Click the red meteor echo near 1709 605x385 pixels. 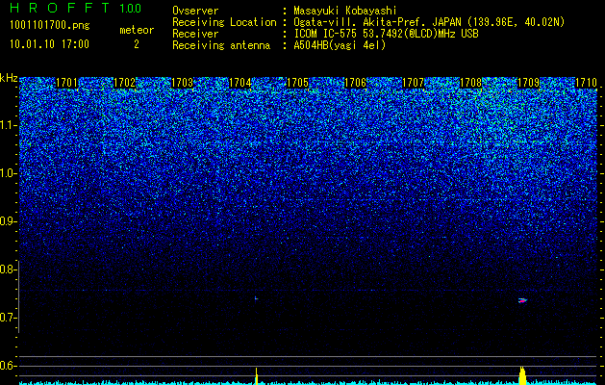(x=522, y=300)
